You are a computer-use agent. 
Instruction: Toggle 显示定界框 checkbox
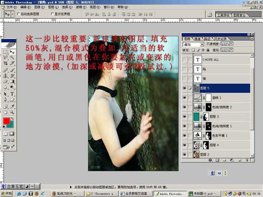(52, 14)
